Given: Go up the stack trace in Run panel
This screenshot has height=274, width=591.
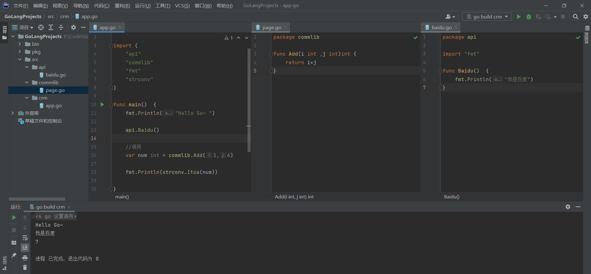Looking at the screenshot, I should pyautogui.click(x=25, y=217).
